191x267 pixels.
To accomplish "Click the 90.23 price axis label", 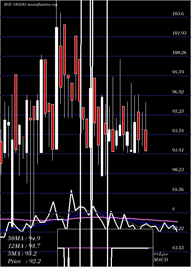I will pyautogui.click(x=178, y=169).
